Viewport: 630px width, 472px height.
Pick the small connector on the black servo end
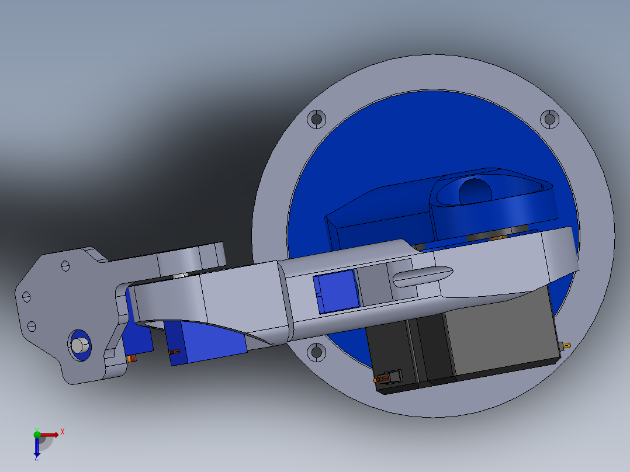pos(390,377)
